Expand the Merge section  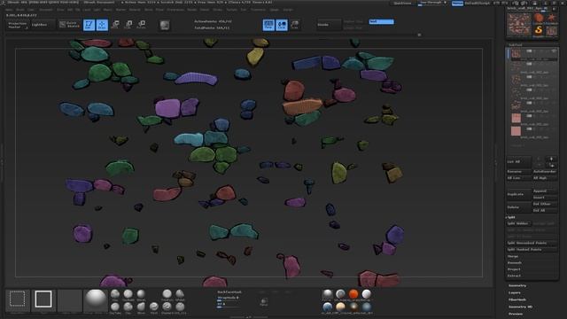point(513,256)
